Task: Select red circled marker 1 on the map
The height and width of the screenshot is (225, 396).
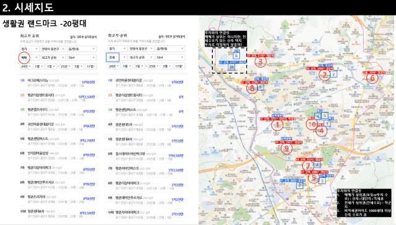Action: pyautogui.click(x=277, y=125)
